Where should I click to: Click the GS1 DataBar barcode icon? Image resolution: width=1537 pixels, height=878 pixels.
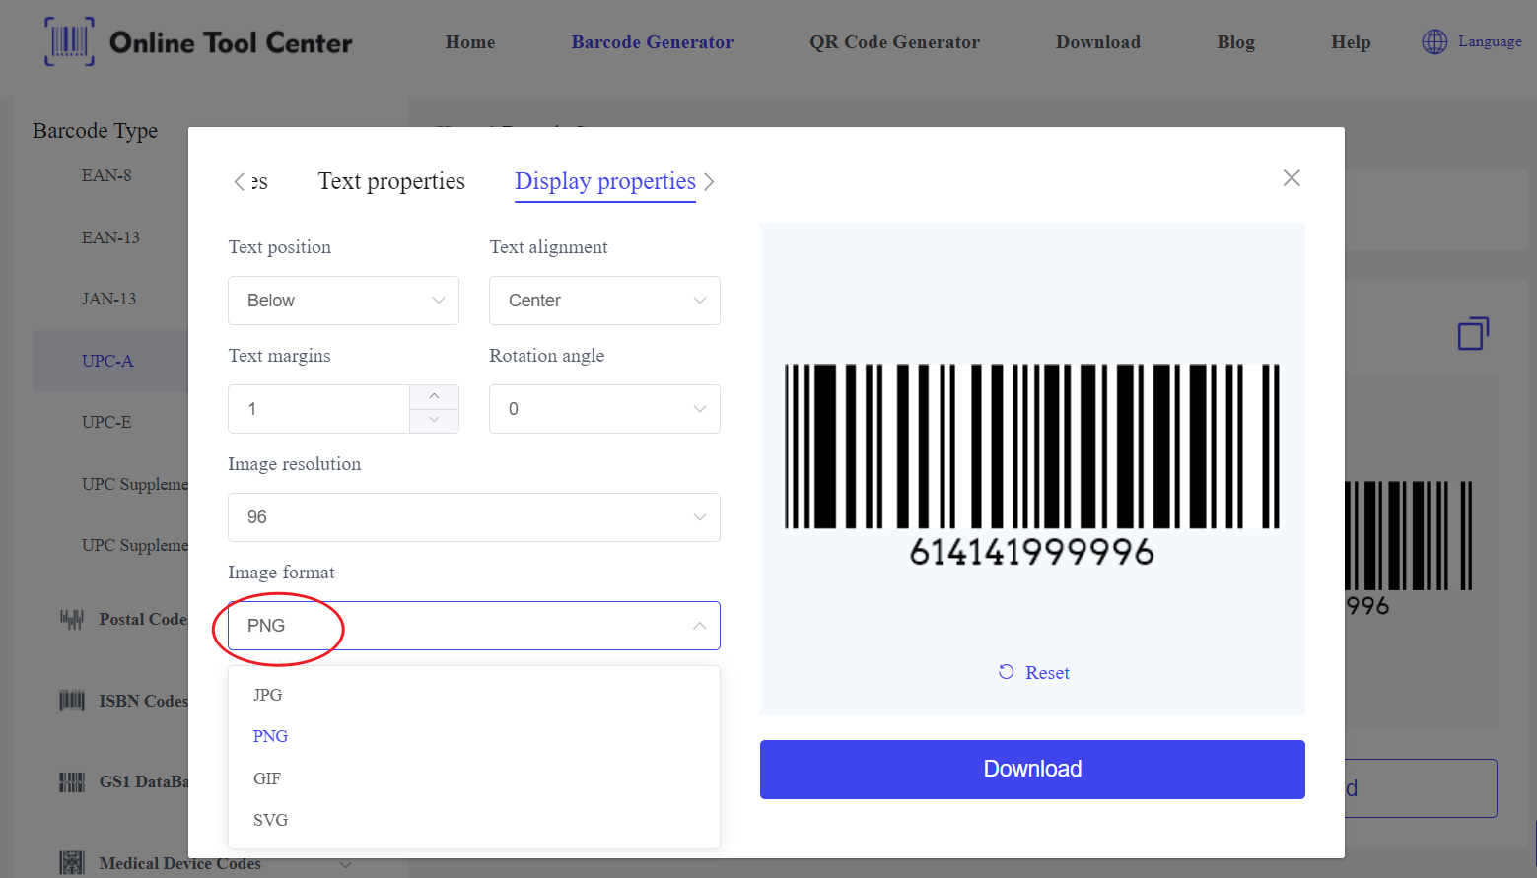[x=72, y=782]
